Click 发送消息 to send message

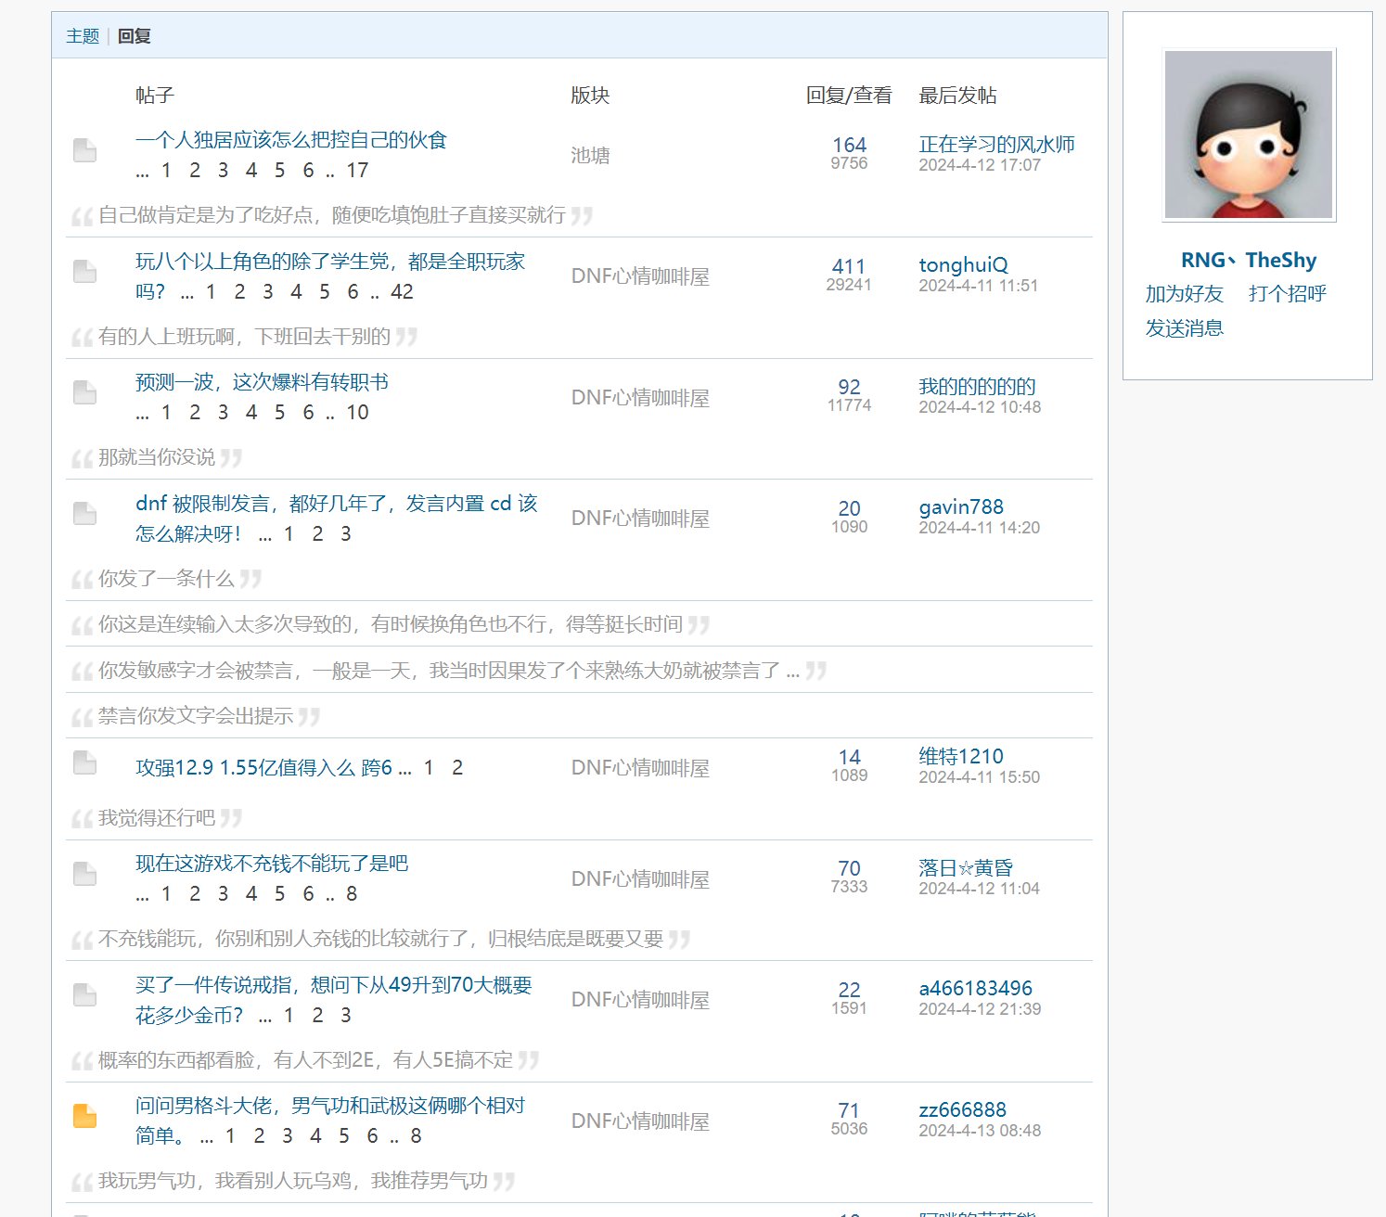click(x=1185, y=328)
